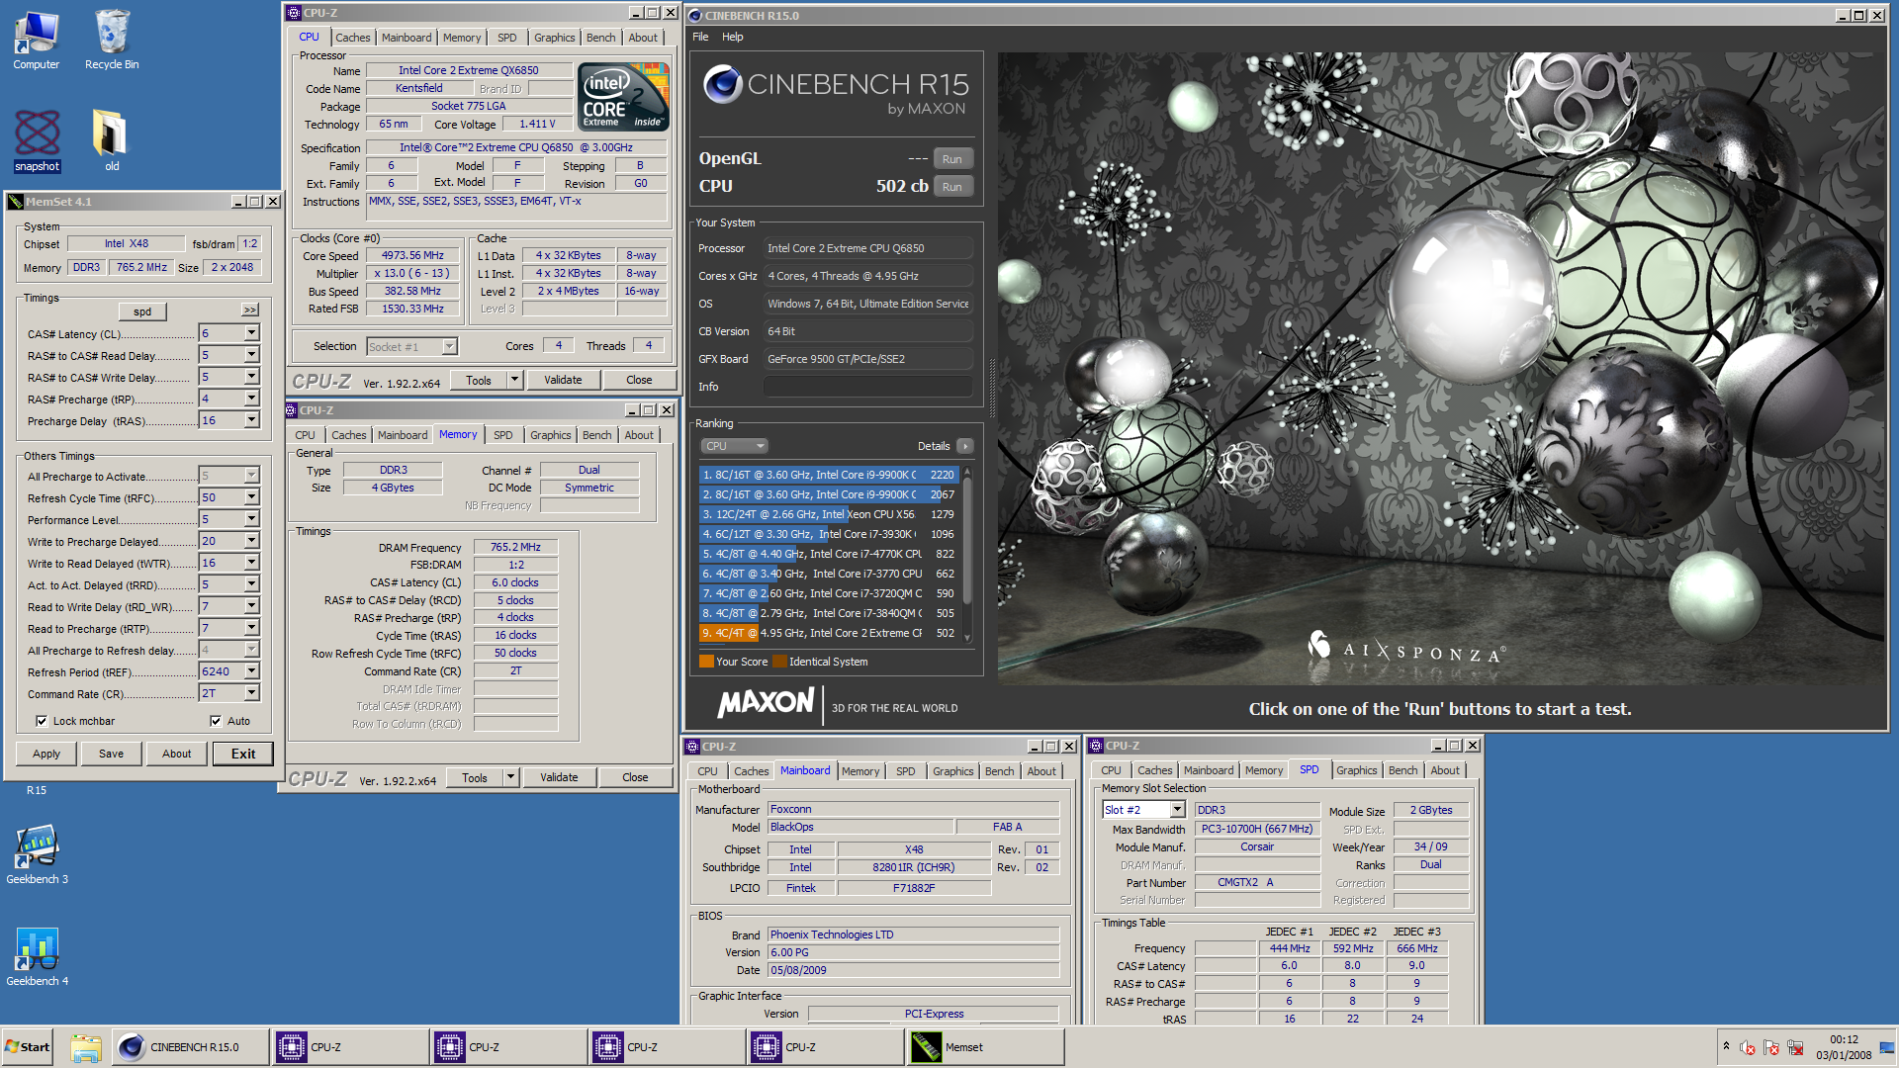Switch to the Memset taskbar button

(985, 1047)
